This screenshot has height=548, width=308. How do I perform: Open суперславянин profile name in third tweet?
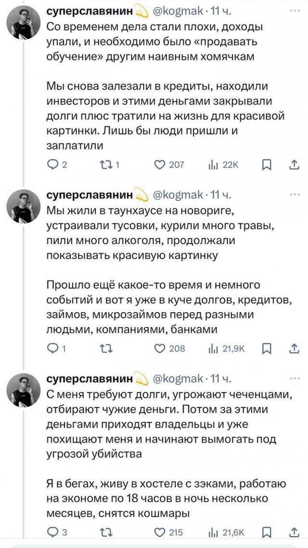tap(89, 379)
